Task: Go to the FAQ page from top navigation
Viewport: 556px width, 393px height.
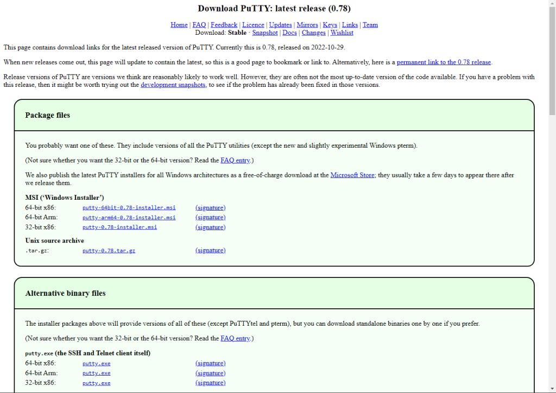Action: [199, 25]
